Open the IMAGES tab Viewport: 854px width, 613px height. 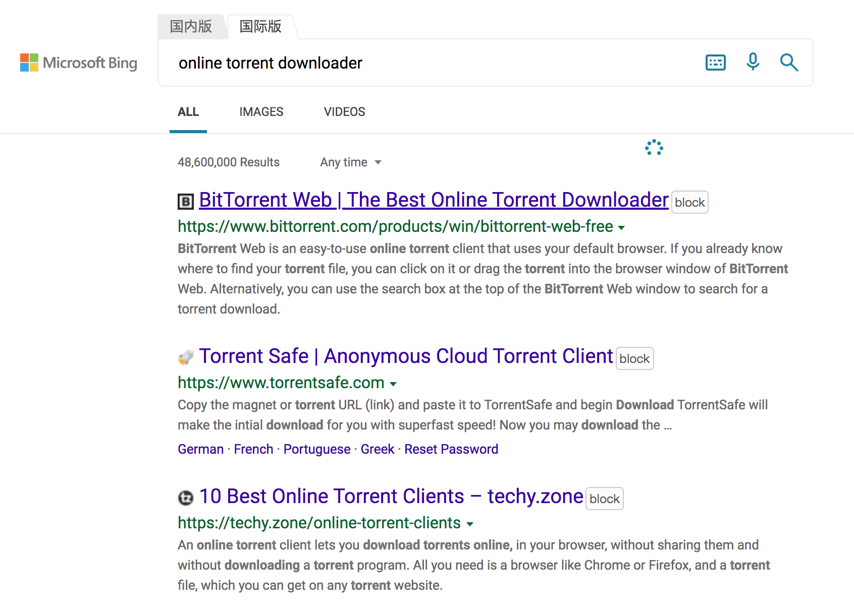[261, 112]
